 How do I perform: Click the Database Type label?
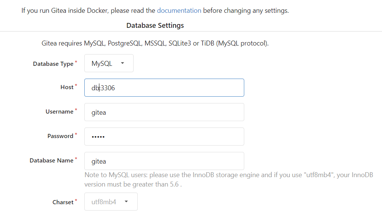tap(53, 64)
